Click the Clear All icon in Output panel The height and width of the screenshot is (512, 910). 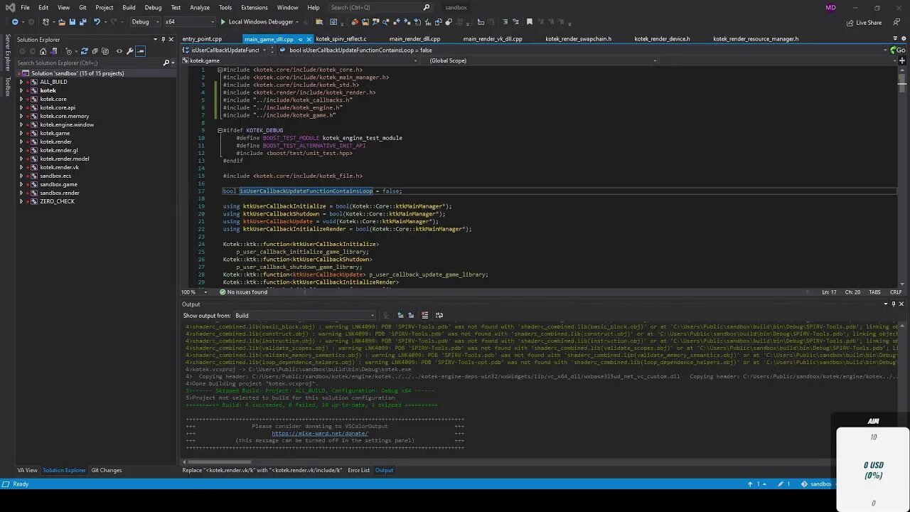(425, 315)
